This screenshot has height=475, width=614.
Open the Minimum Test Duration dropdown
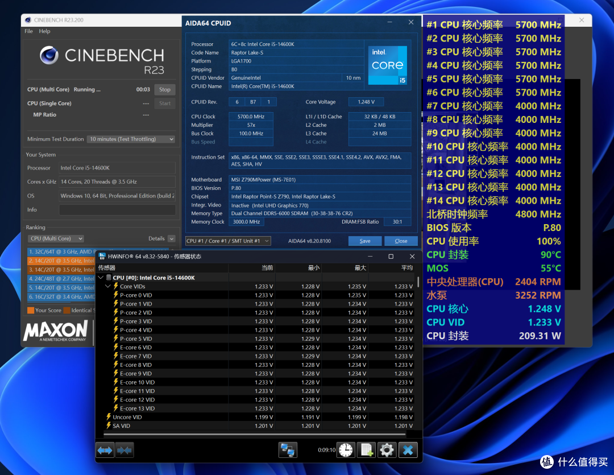point(131,139)
